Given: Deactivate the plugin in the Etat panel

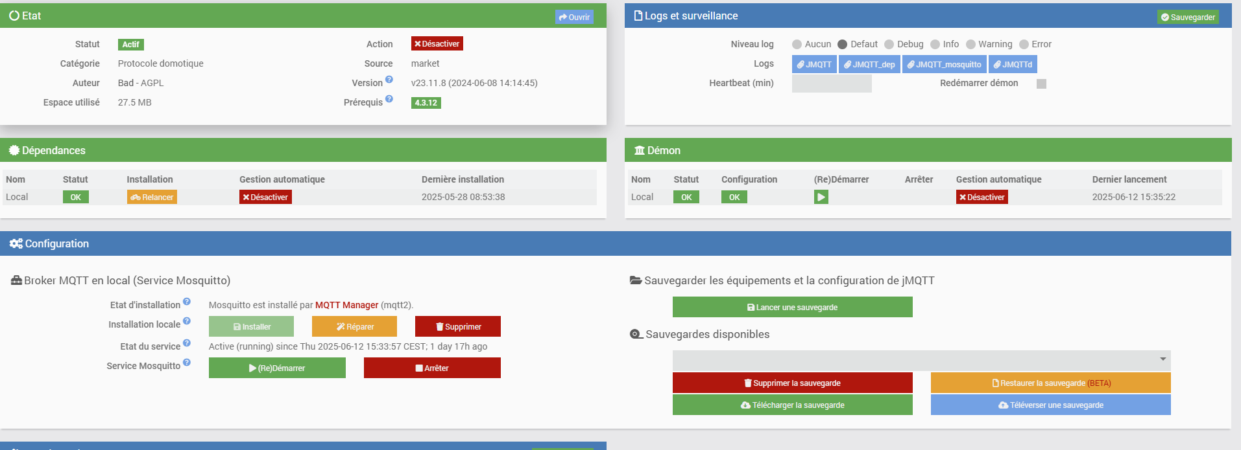Looking at the screenshot, I should point(437,44).
